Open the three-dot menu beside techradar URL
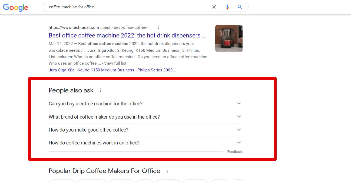 point(158,27)
